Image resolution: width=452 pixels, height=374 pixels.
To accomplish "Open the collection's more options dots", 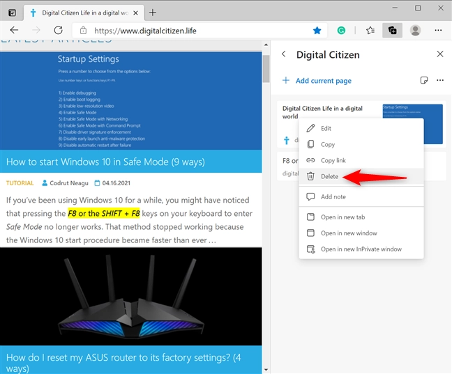I will 440,80.
